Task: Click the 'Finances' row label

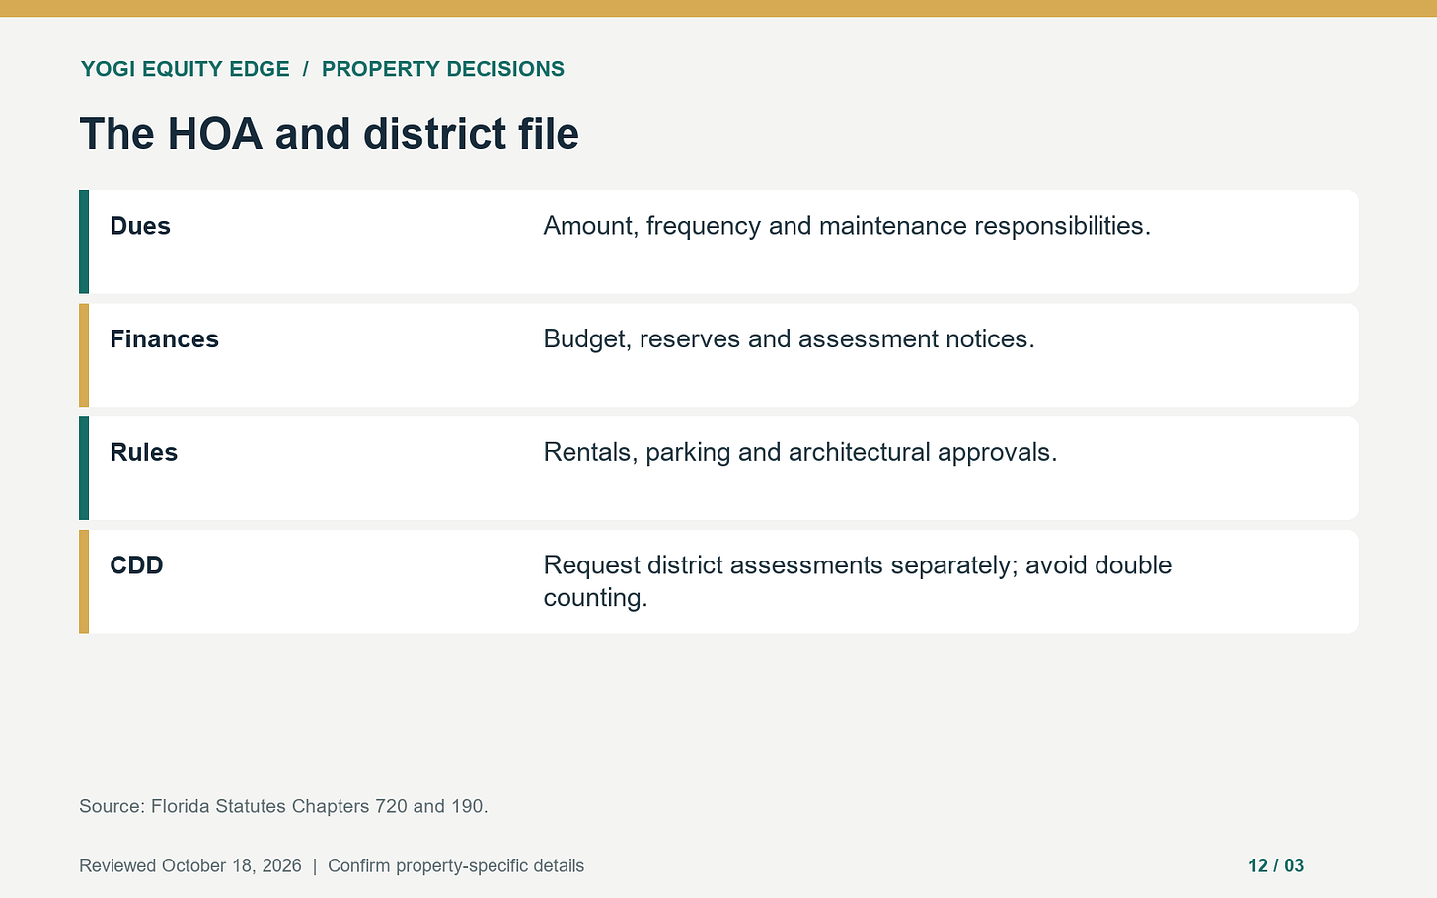Action: click(164, 339)
